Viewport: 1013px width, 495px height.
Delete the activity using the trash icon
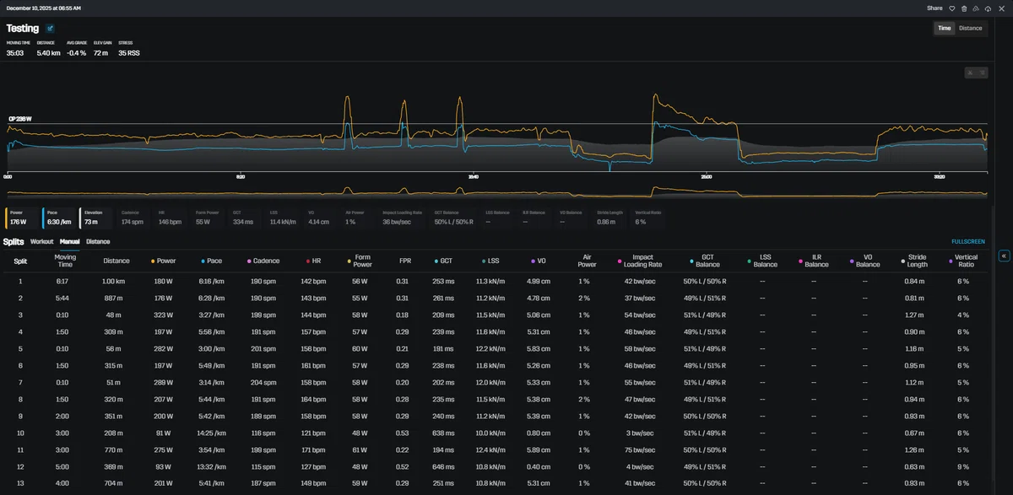[x=963, y=8]
